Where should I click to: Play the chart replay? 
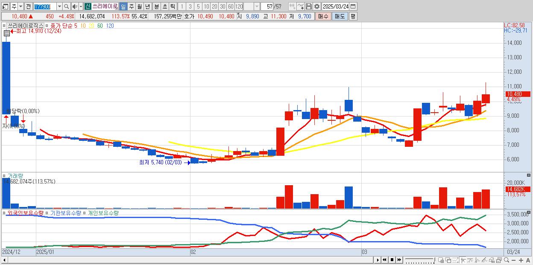point(378,260)
